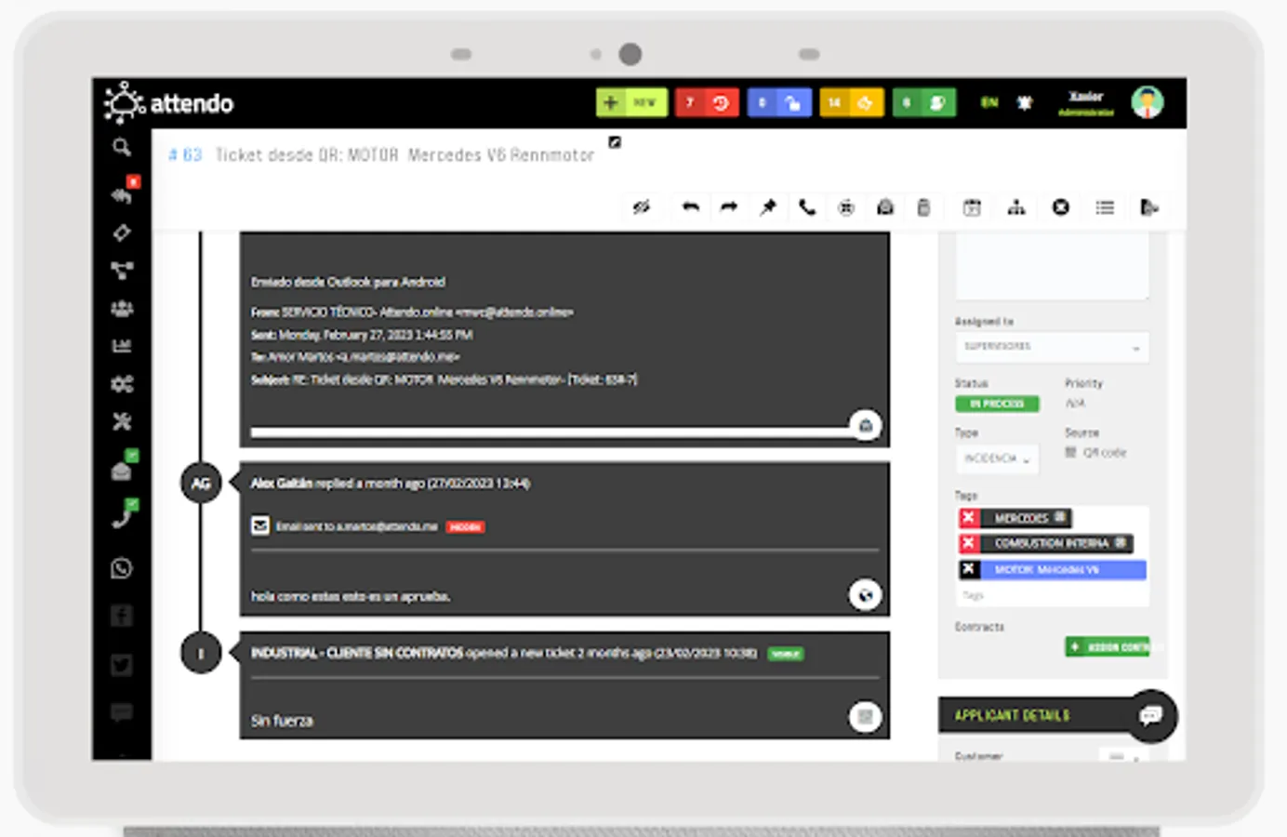Toggle hidden messages eye-slash icon
This screenshot has height=837, width=1287.
(642, 207)
